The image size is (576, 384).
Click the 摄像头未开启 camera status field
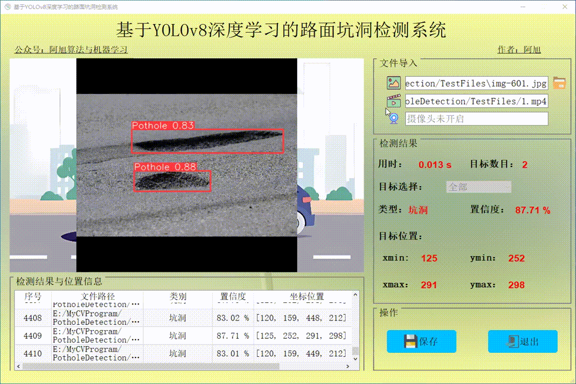click(x=477, y=118)
